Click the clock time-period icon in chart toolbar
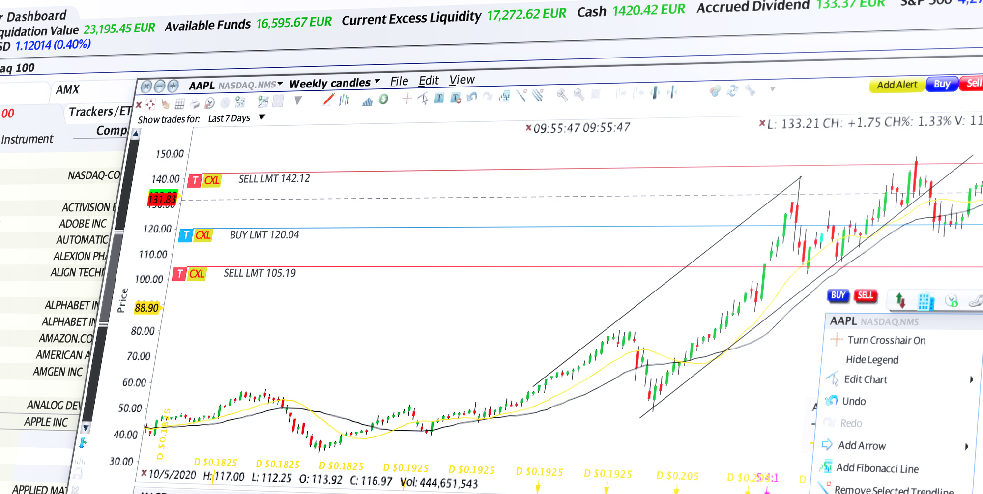The width and height of the screenshot is (983, 494). 210,103
